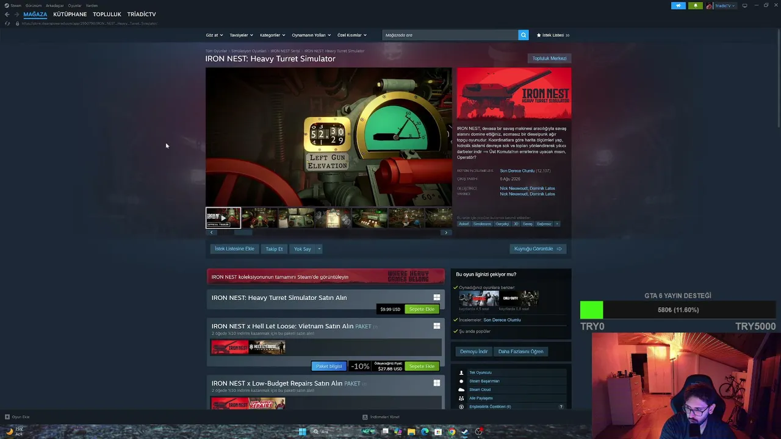The width and height of the screenshot is (781, 439).
Task: Open Topluluk Merkezi
Action: click(549, 59)
